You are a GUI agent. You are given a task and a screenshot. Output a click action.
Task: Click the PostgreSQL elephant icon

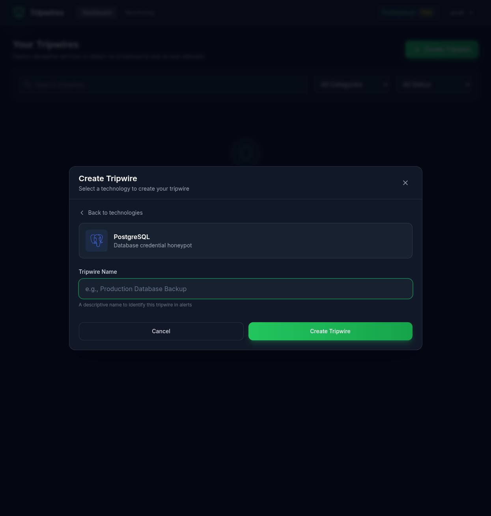[97, 241]
